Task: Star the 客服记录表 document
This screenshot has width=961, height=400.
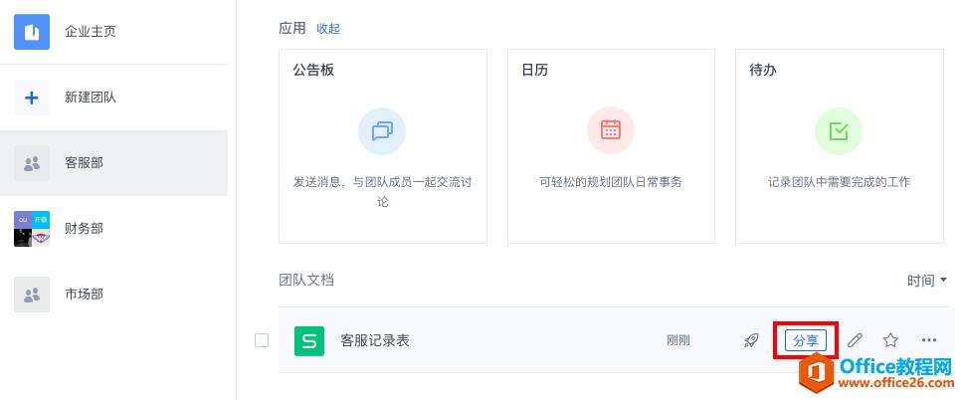Action: click(890, 340)
